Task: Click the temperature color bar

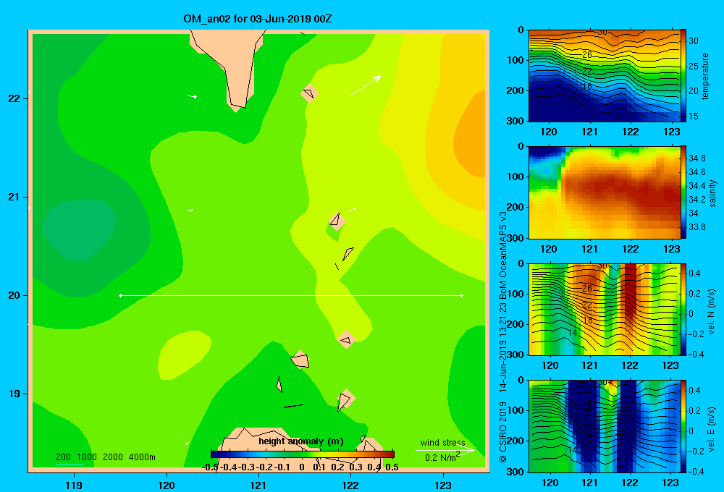Action: click(683, 75)
